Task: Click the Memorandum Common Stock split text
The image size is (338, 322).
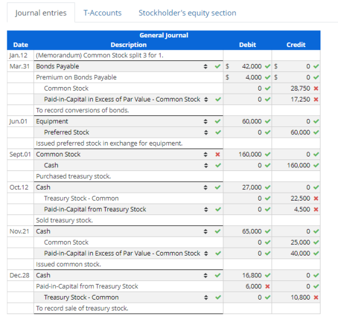Action: point(100,55)
